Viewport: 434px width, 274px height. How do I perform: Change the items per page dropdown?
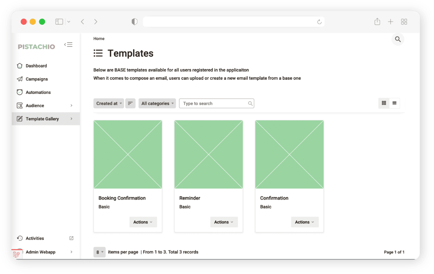[99, 252]
